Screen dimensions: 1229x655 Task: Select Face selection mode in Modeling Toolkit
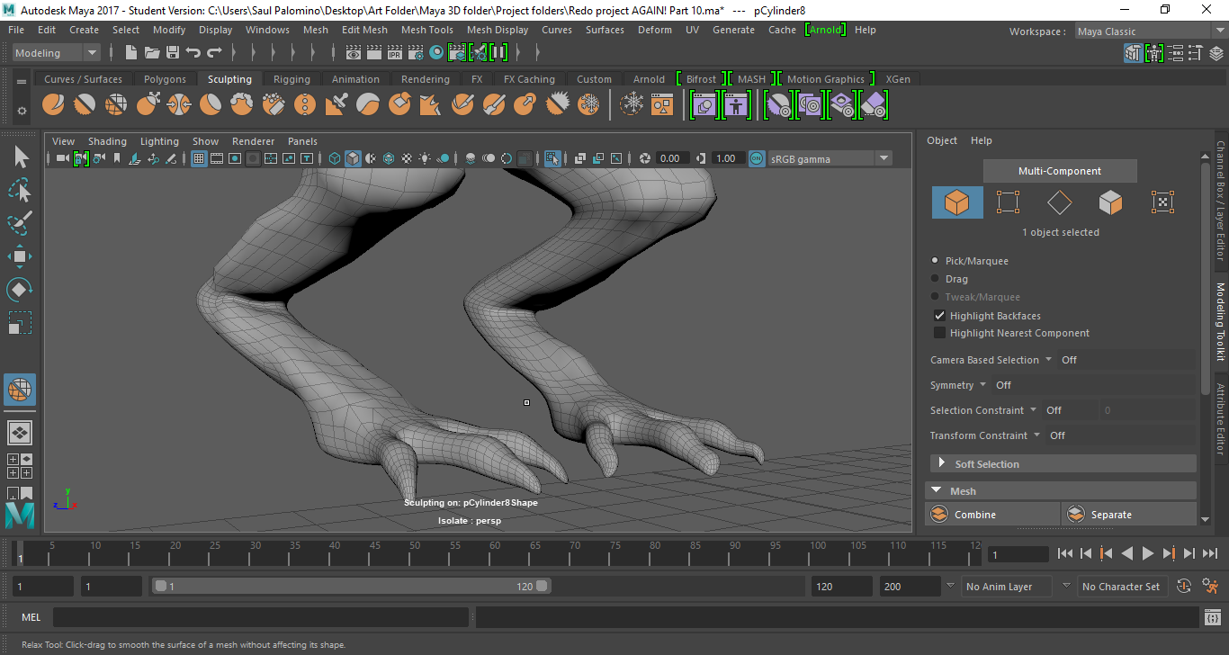(x=1111, y=202)
